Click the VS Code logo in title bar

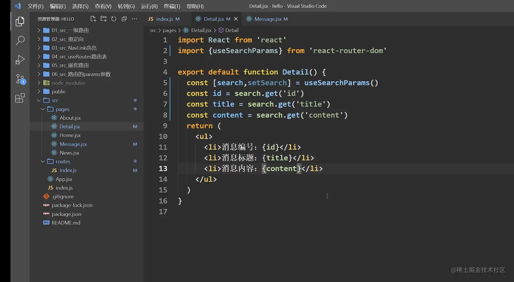click(18, 6)
